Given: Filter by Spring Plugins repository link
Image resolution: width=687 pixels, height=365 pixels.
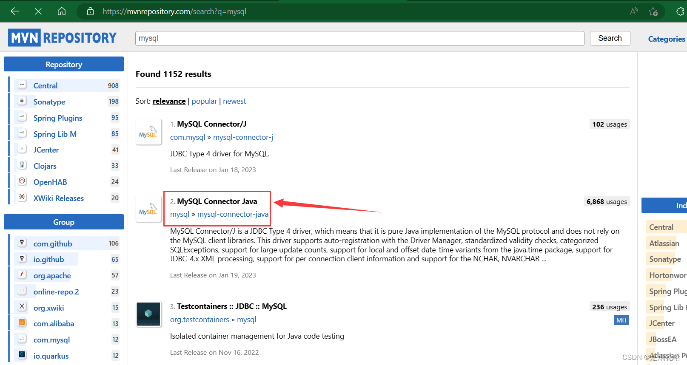Looking at the screenshot, I should click(x=58, y=118).
